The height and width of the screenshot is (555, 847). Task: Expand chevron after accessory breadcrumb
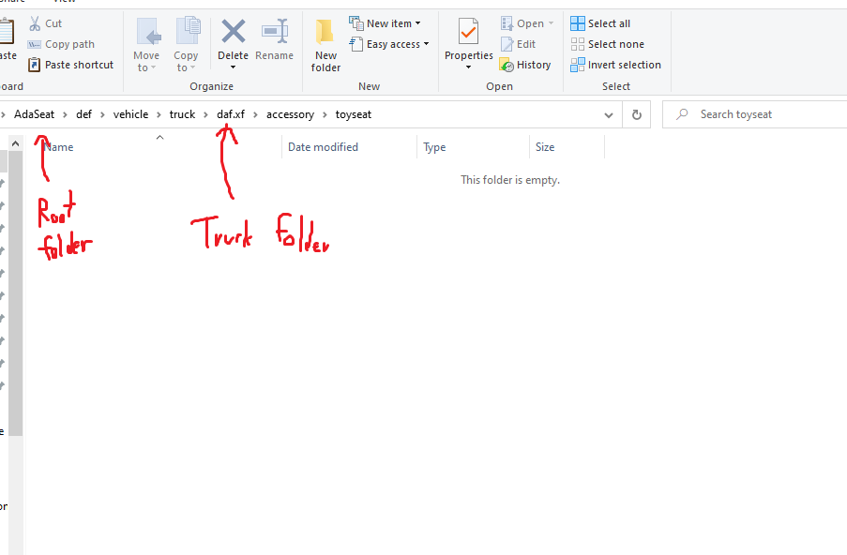(x=325, y=114)
